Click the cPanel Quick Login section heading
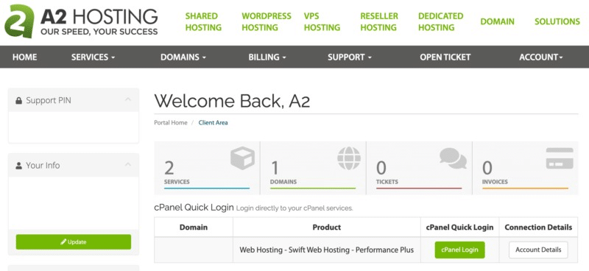 click(194, 208)
